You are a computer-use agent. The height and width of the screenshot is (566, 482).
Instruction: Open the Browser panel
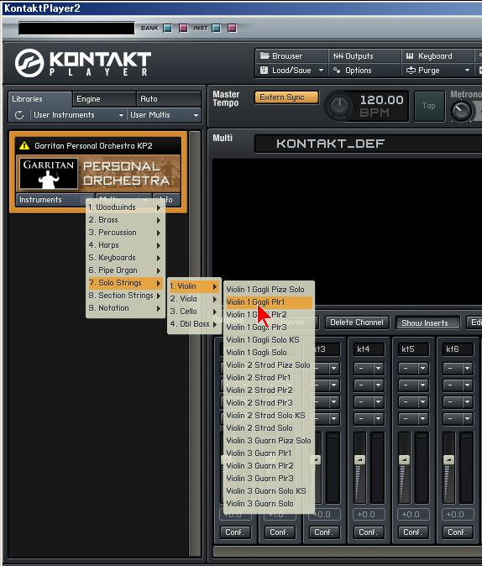pos(292,56)
